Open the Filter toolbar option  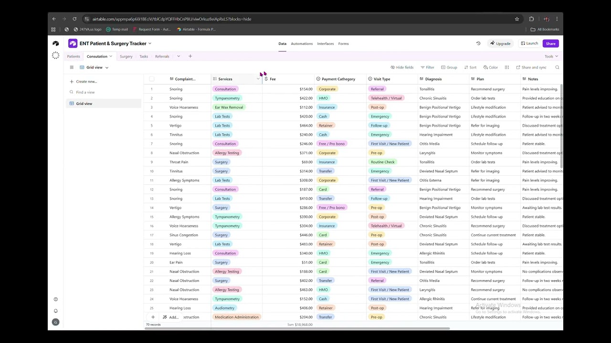pyautogui.click(x=427, y=67)
